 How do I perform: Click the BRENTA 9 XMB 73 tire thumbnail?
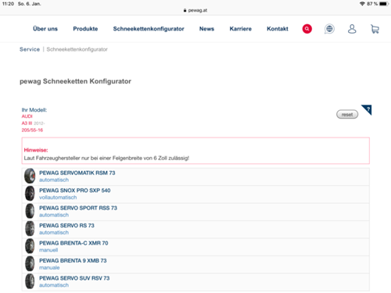[30, 263]
